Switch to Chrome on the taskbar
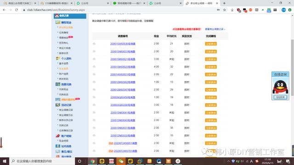 click(92, 161)
